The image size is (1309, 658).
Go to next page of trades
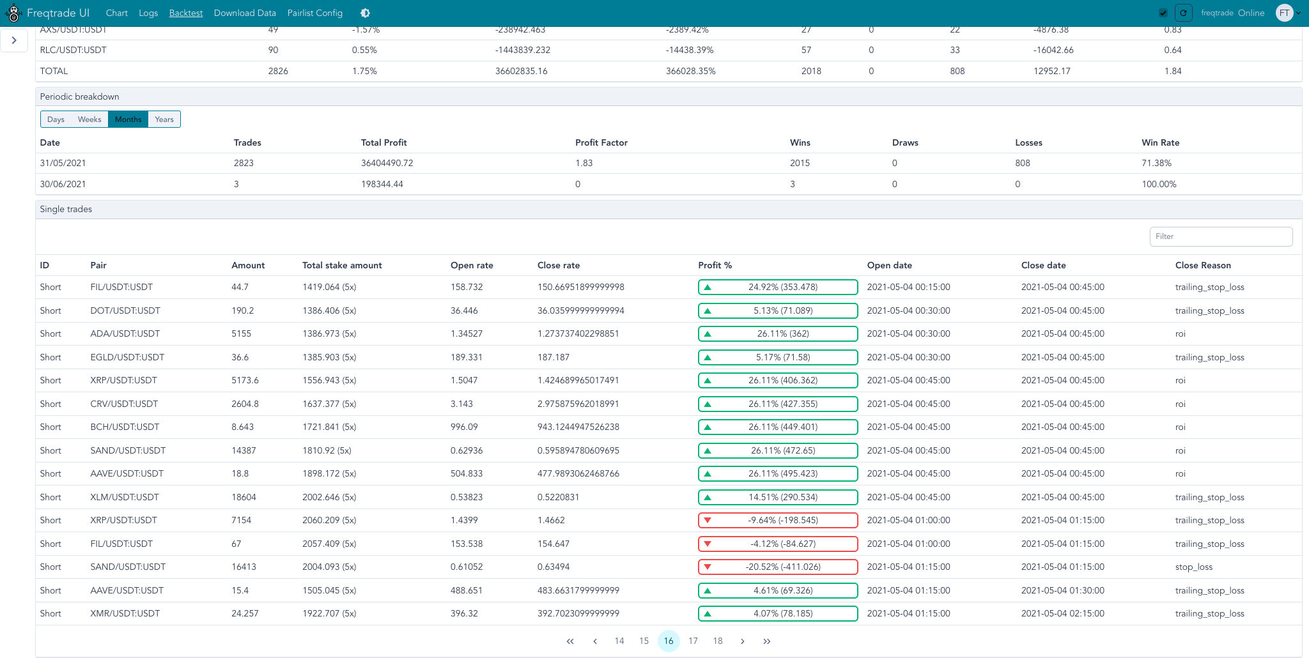tap(742, 641)
